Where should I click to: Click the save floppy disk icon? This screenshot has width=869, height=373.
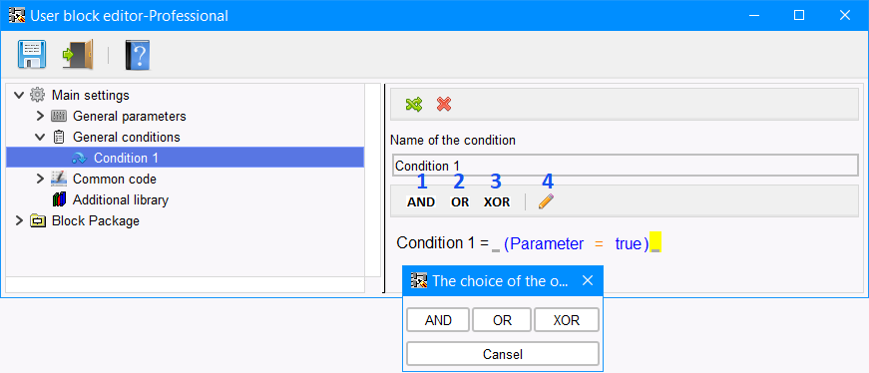(32, 54)
